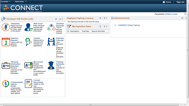Screen dimensions: 189x106
Task: Open the Timesheet link
Action: click(15, 24)
